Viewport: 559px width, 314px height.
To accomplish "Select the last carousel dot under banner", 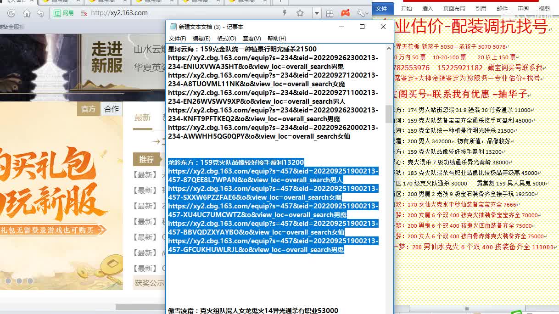I will [x=30, y=280].
